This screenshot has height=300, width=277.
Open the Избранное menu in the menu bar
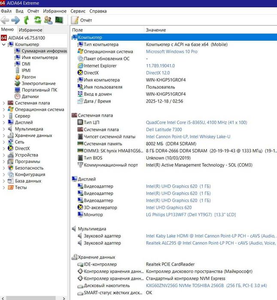pyautogui.click(x=55, y=11)
